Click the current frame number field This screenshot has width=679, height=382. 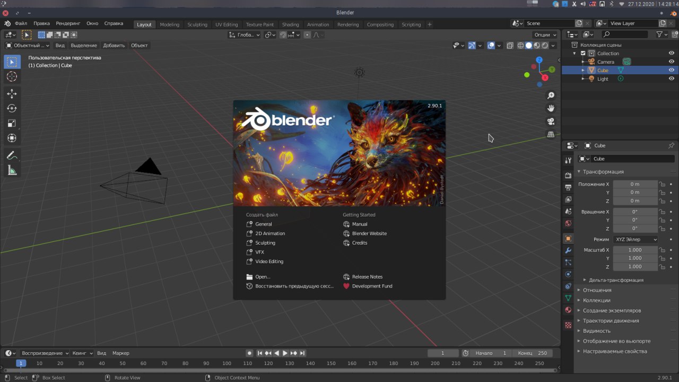point(443,353)
